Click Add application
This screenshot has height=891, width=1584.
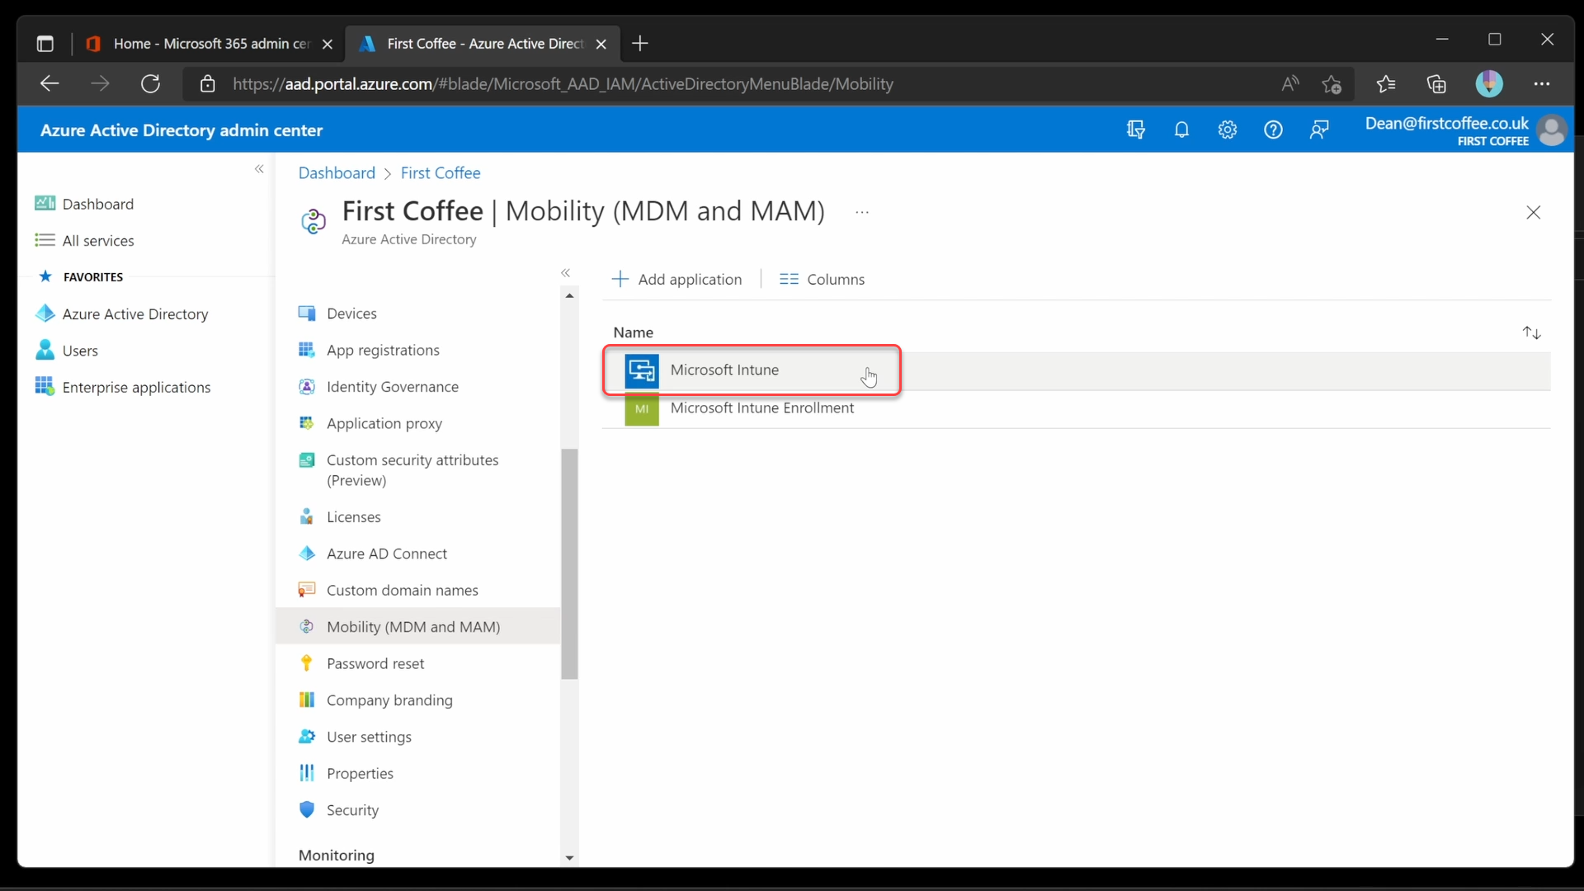(676, 280)
